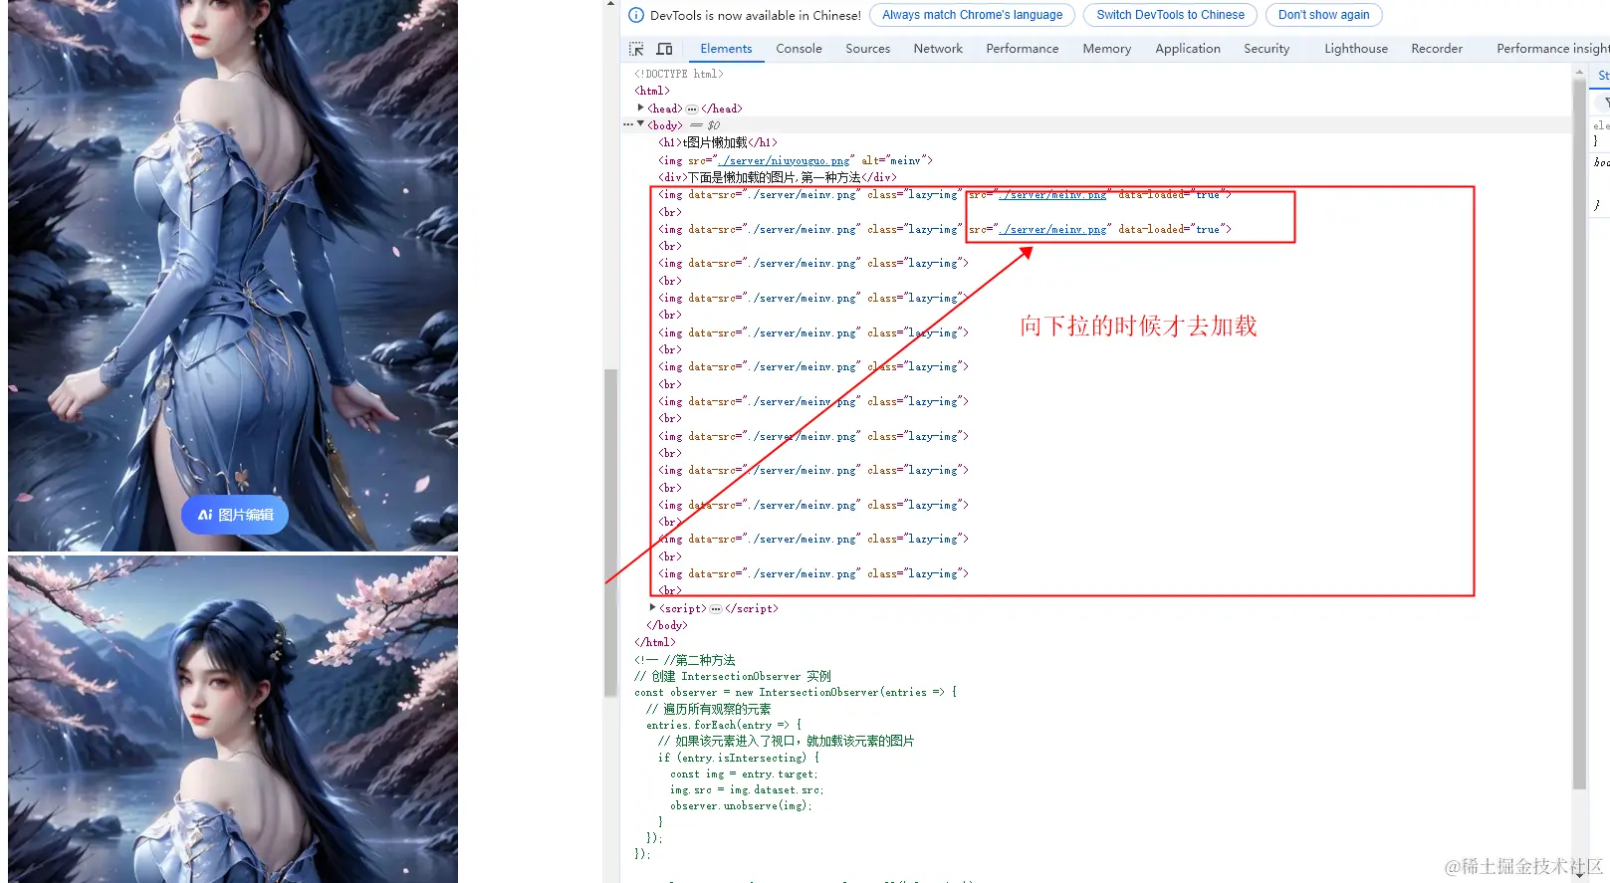Open the Console tab
This screenshot has width=1610, height=883.
point(799,49)
